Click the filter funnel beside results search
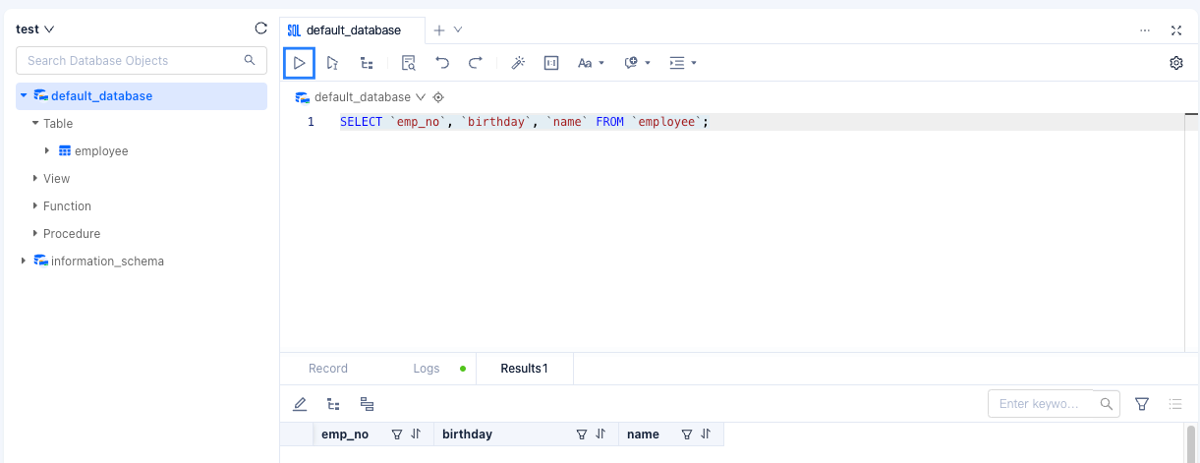1200x463 pixels. click(x=1142, y=404)
